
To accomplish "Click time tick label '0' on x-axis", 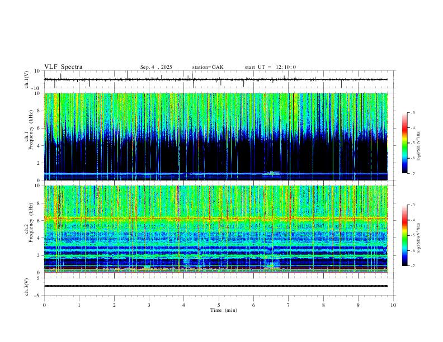I will click(x=44, y=305).
